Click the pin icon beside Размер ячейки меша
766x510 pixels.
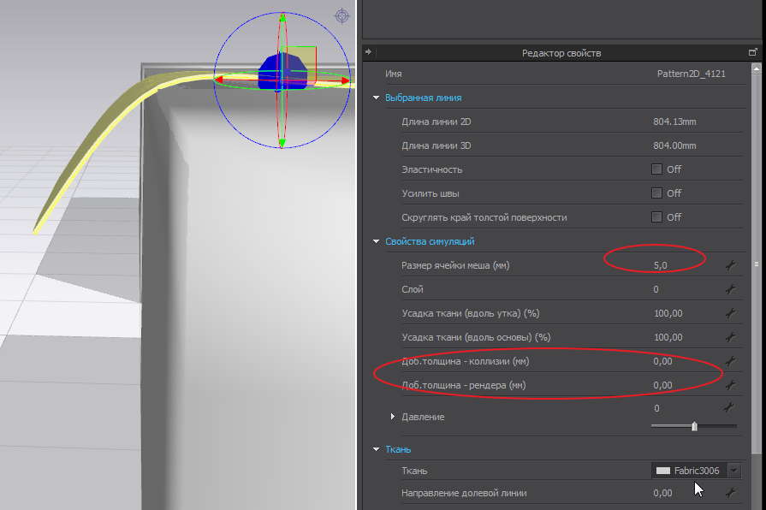730,265
